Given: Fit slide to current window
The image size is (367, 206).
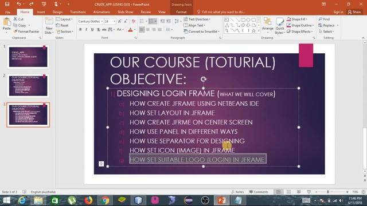Looking at the screenshot, I should pos(364,192).
